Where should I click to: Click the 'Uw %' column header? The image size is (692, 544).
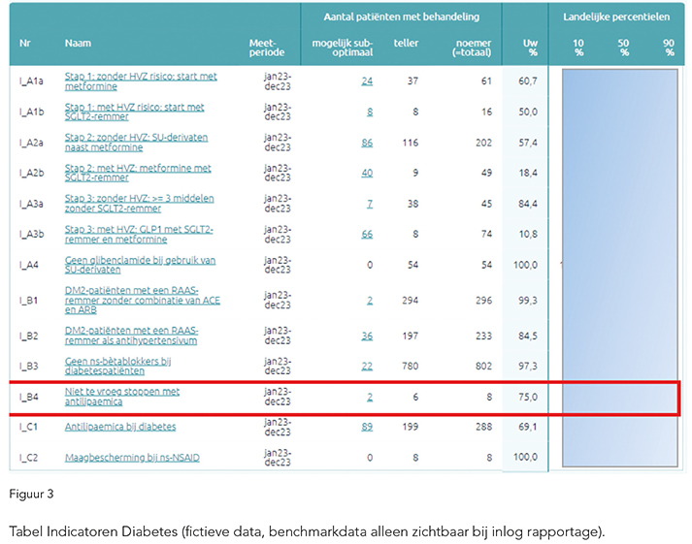click(530, 48)
